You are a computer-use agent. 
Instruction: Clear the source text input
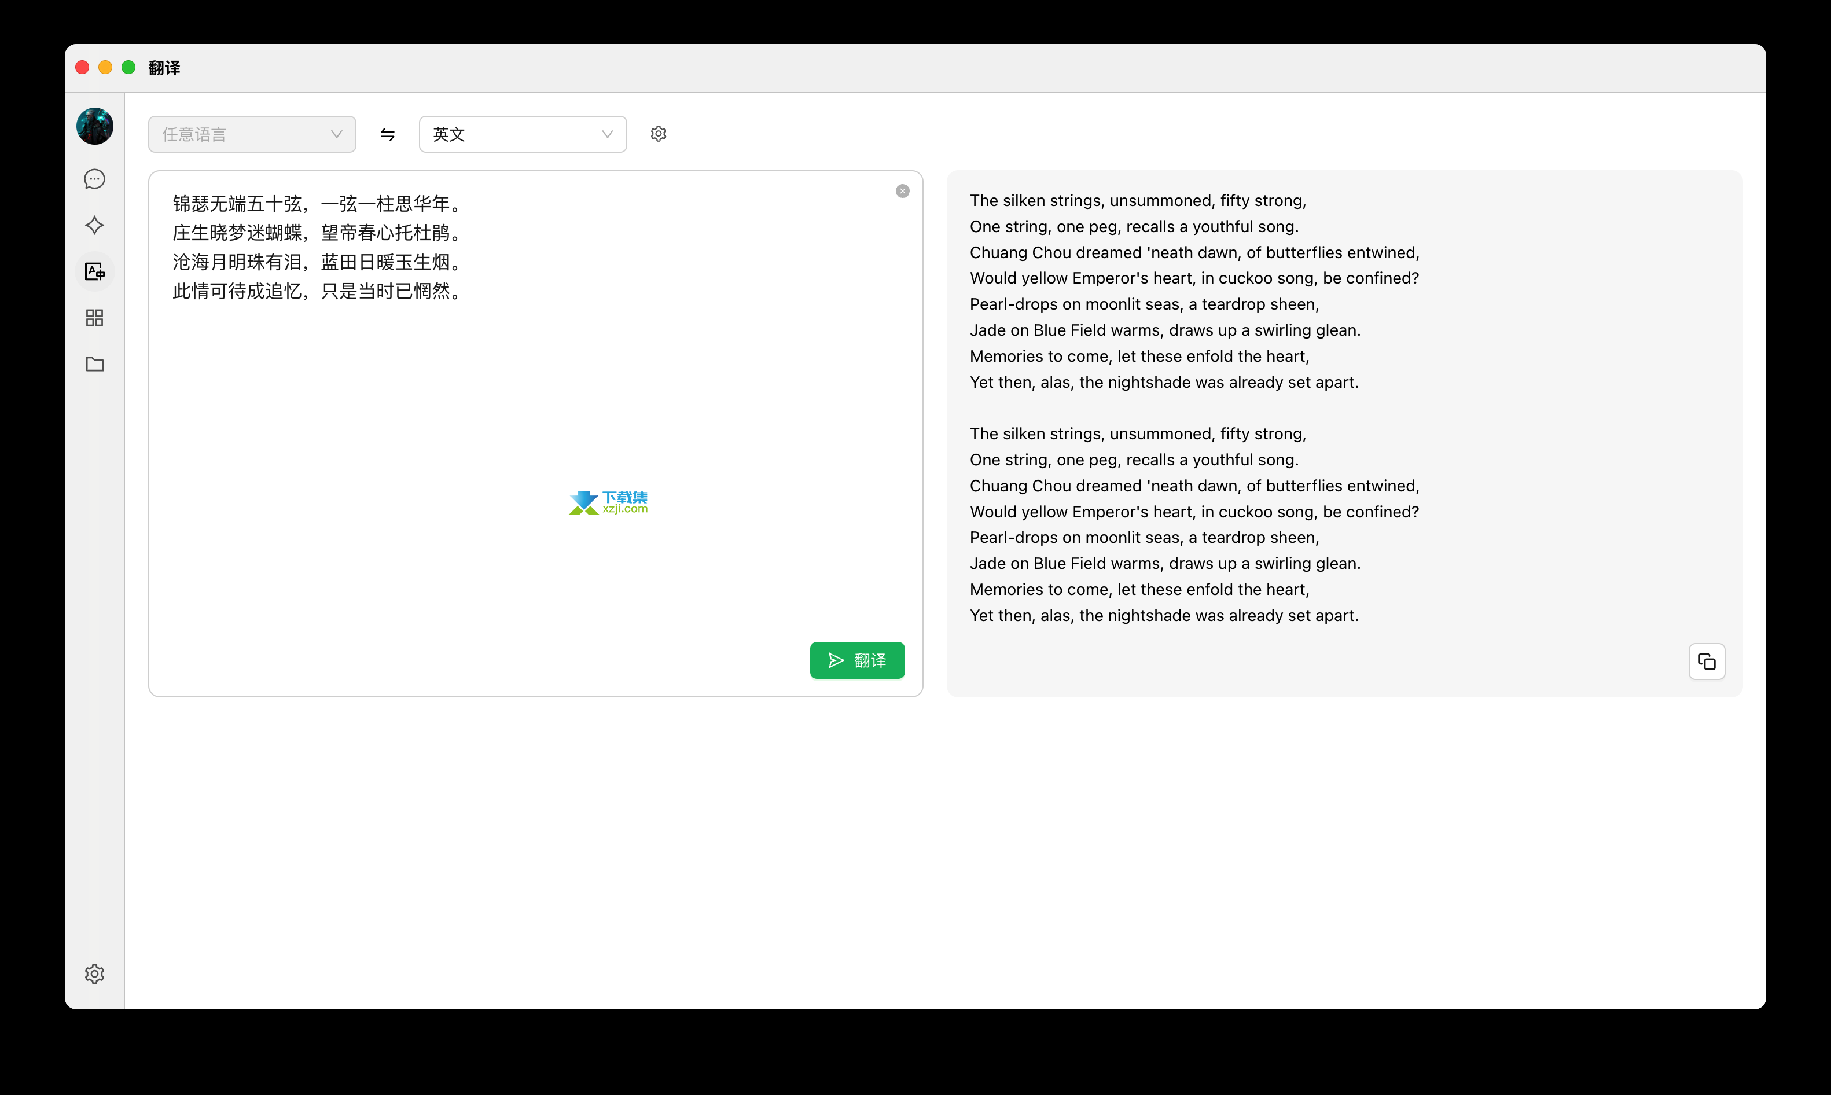coord(902,191)
